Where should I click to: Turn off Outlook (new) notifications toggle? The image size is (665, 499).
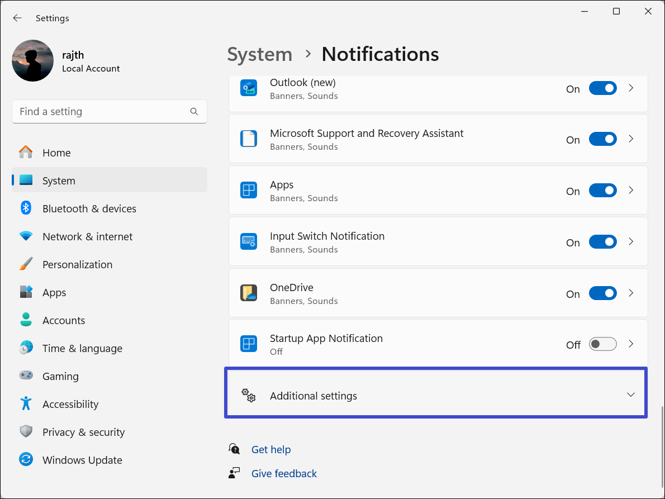[602, 88]
